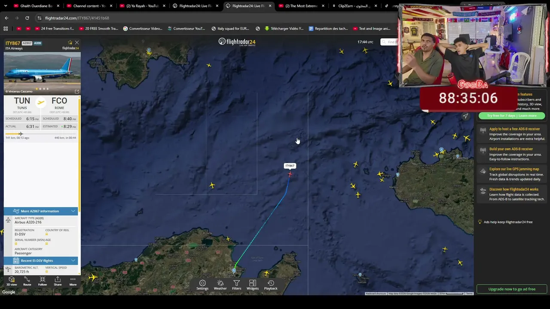The width and height of the screenshot is (550, 309).
Task: Click the EI-DSV registration value
Action: pyautogui.click(x=20, y=234)
